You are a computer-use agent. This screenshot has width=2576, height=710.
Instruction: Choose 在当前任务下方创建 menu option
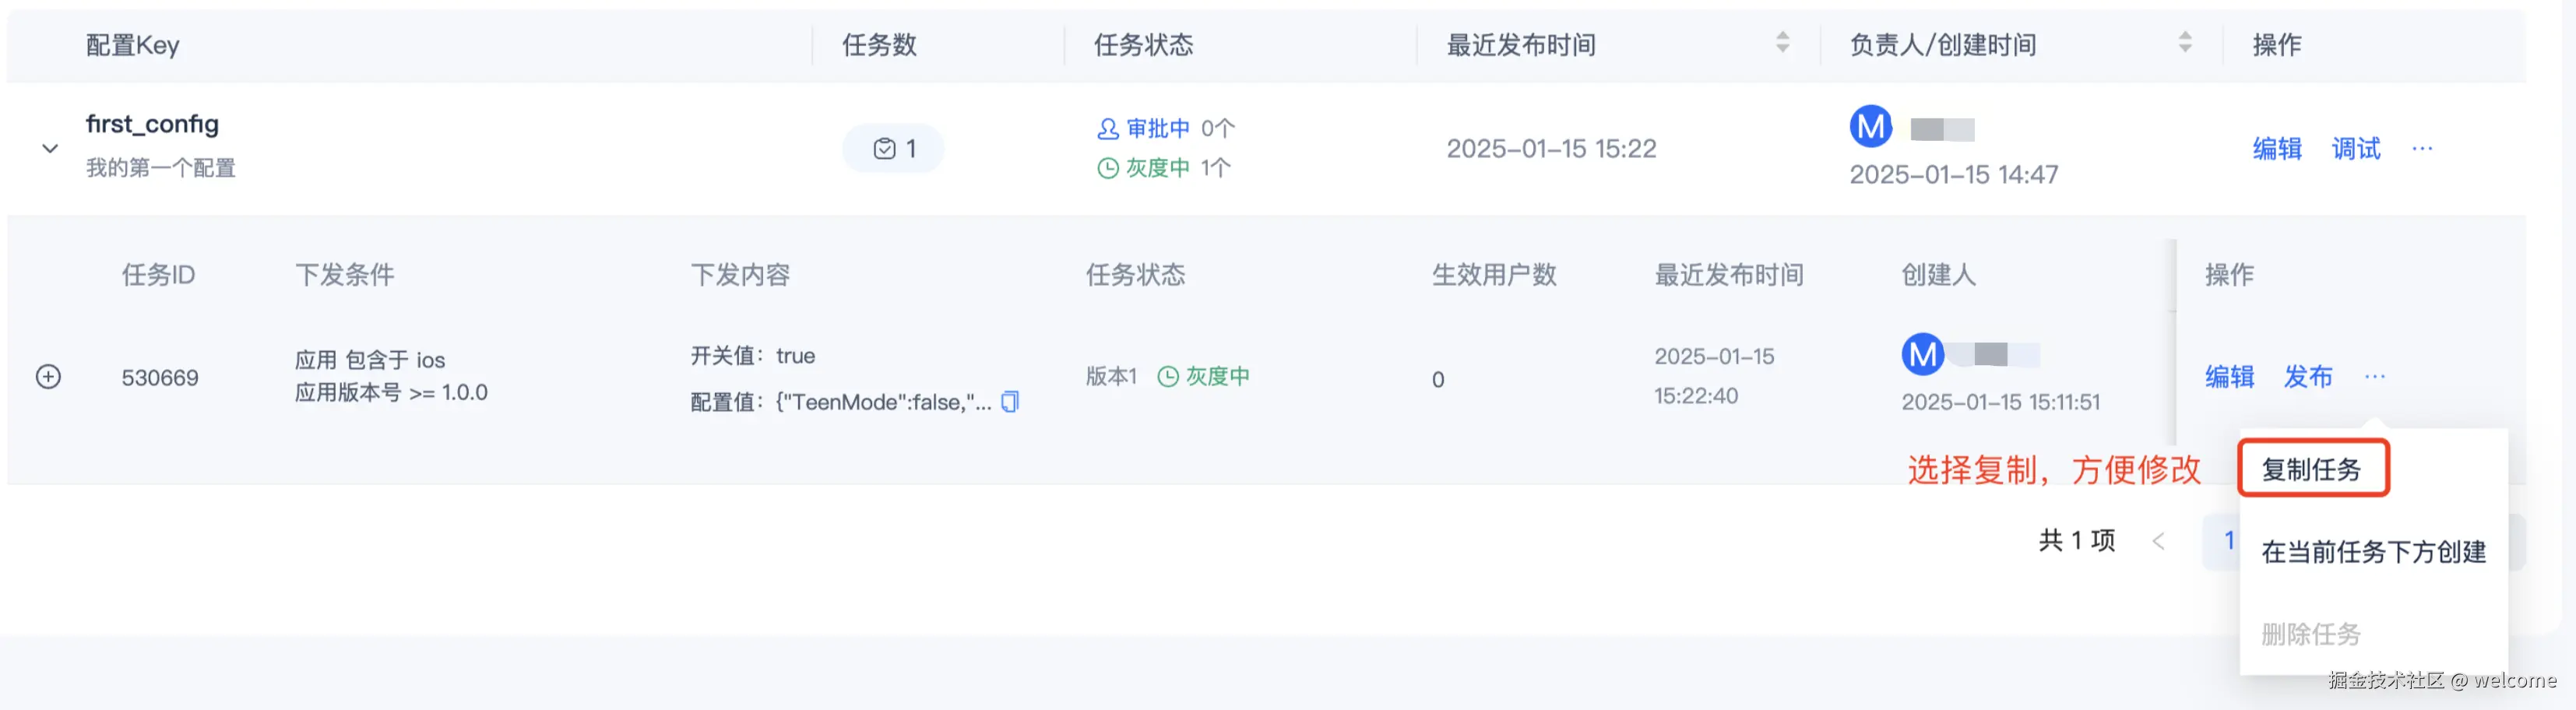point(2373,552)
